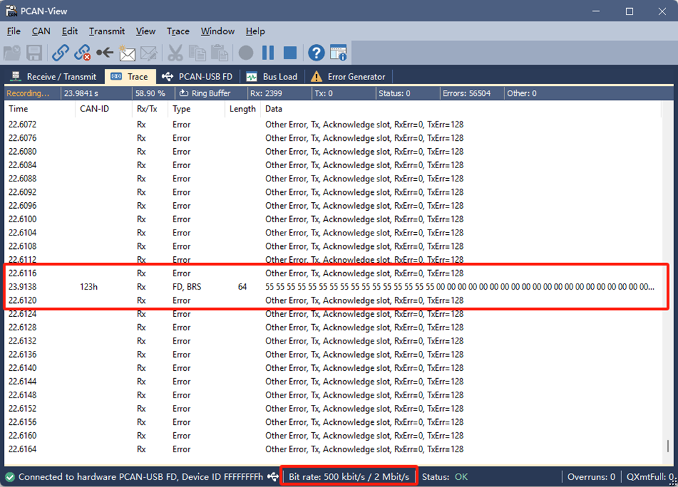Click the PCAN-View app icon in title bar
Viewport: 678px width, 487px height.
[x=11, y=11]
